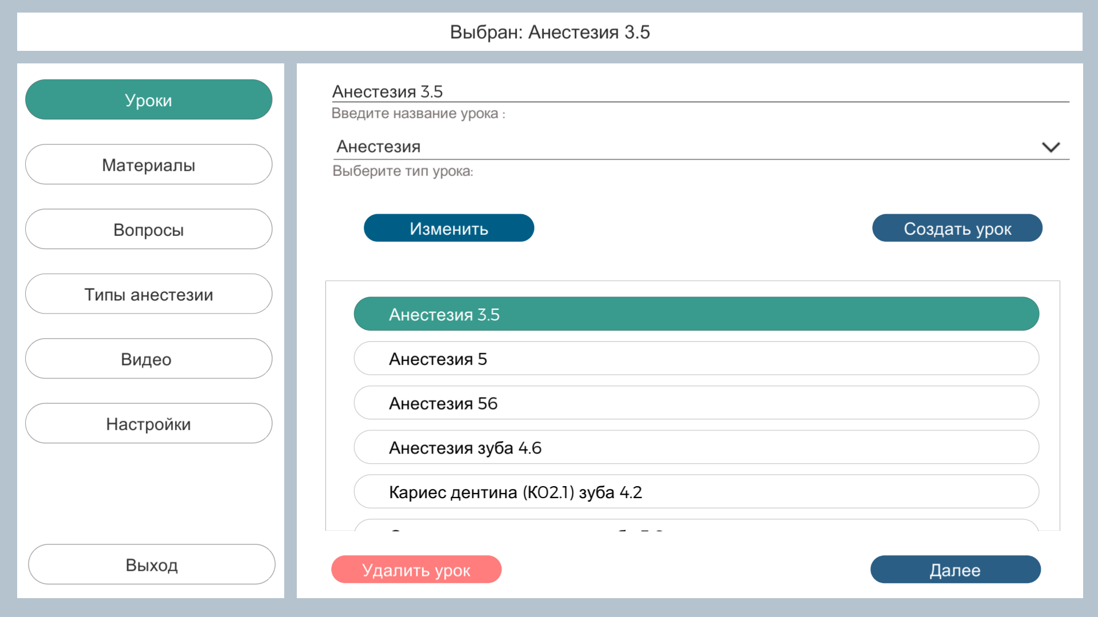Open Настройки settings section

tap(149, 423)
